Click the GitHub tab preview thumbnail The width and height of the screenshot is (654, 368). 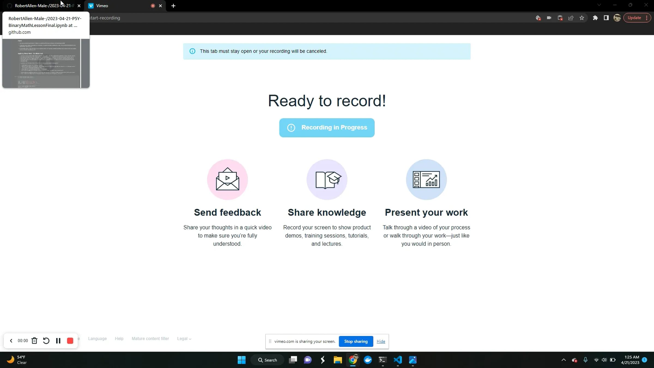tap(46, 63)
